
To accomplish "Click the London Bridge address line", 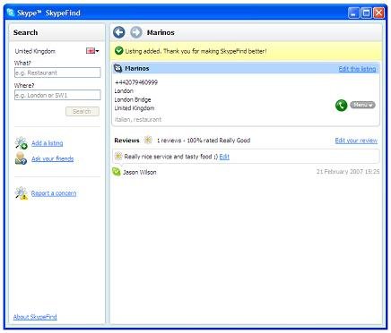I will click(133, 99).
